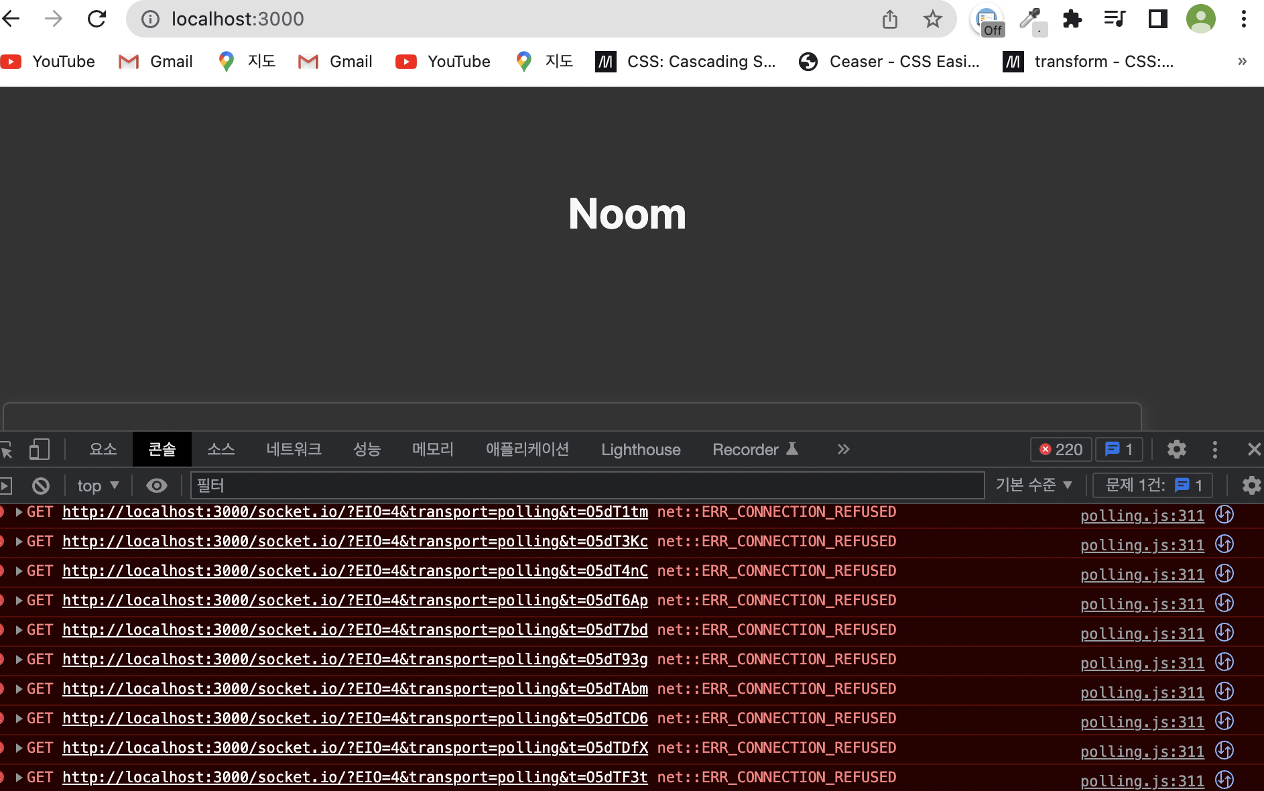Switch to the 요소 tab
This screenshot has width=1264, height=791.
click(103, 449)
